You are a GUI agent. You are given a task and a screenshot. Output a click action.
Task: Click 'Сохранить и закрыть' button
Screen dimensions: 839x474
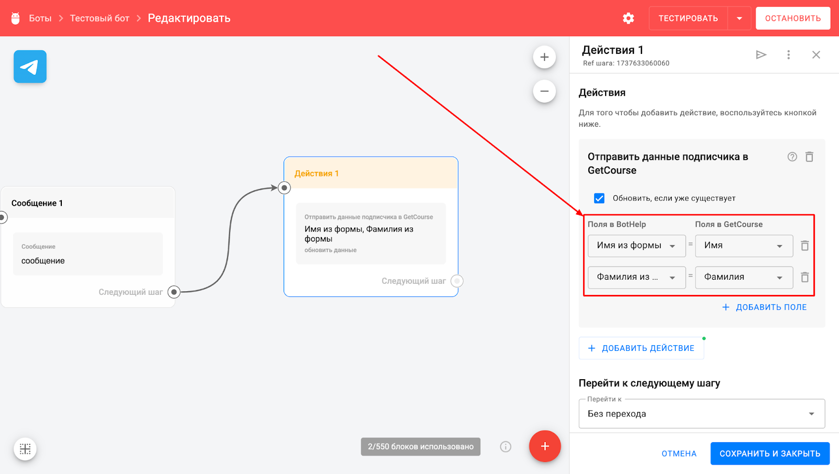click(770, 454)
